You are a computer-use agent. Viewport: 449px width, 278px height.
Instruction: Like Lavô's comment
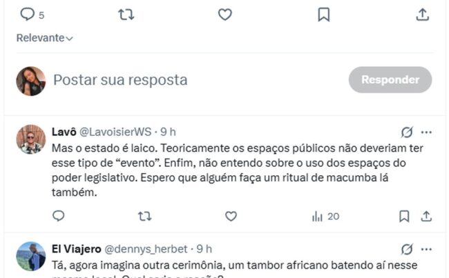(x=231, y=216)
